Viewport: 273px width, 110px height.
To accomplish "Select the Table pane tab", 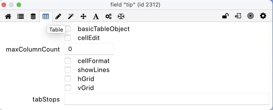I will click(x=46, y=16).
